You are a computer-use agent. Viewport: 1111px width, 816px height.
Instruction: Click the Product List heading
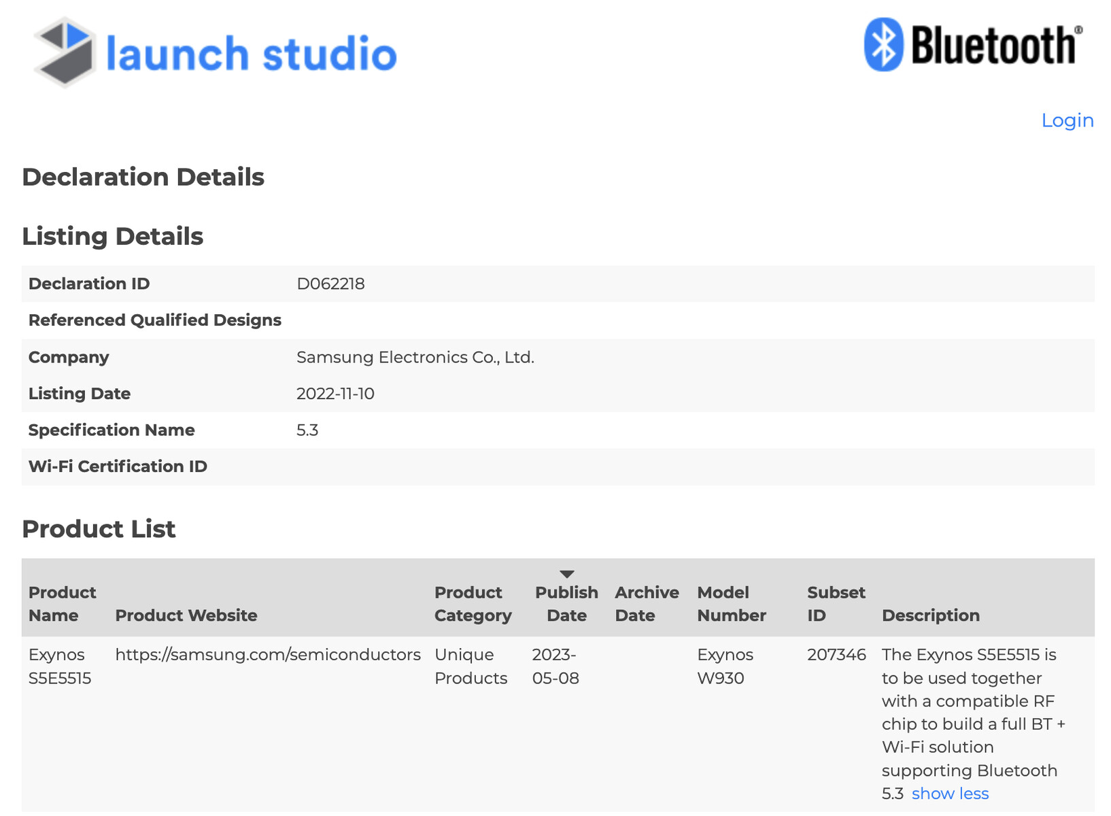point(99,529)
